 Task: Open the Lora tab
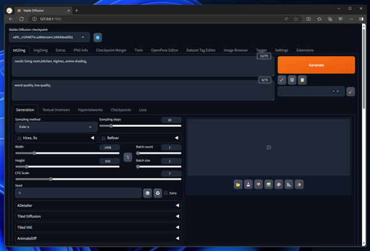[142, 110]
